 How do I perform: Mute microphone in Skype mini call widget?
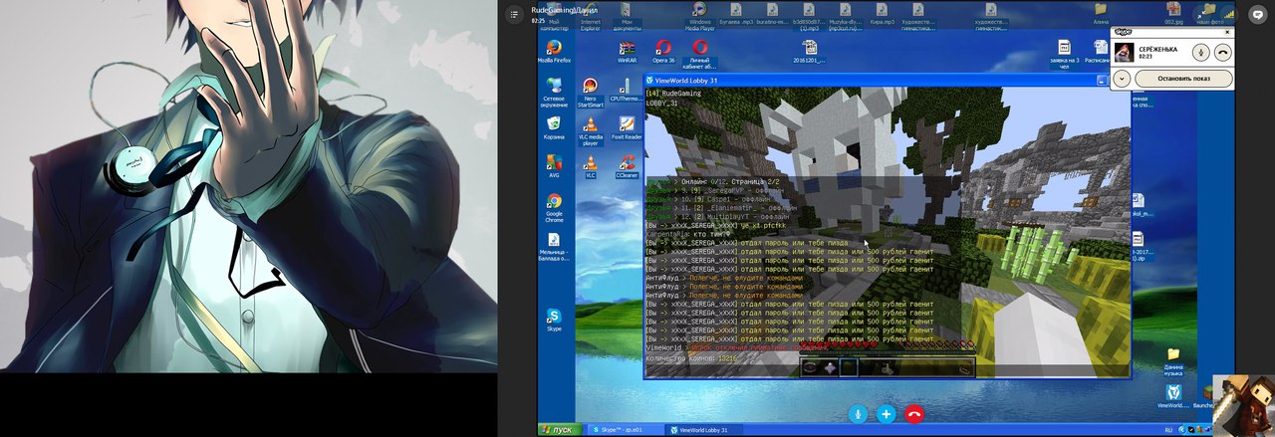point(1201,53)
